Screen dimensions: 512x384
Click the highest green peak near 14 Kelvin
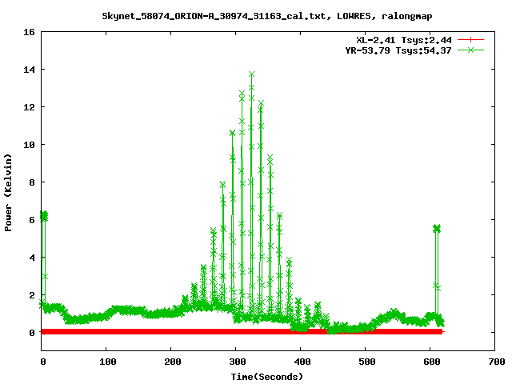(x=251, y=74)
